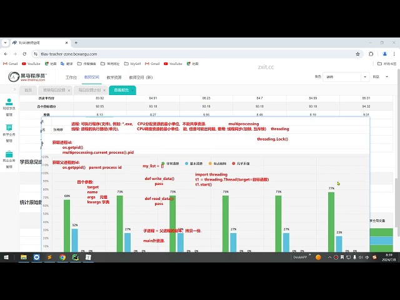Viewport: 400px width, 300px height.
Task: Bookmark this page with the star icon
Action: (x=357, y=54)
